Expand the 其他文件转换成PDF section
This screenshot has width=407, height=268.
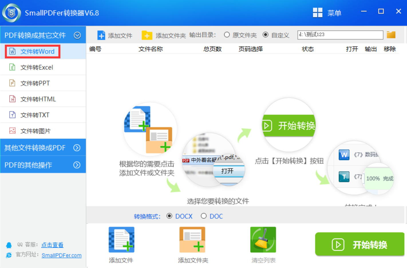click(77, 148)
